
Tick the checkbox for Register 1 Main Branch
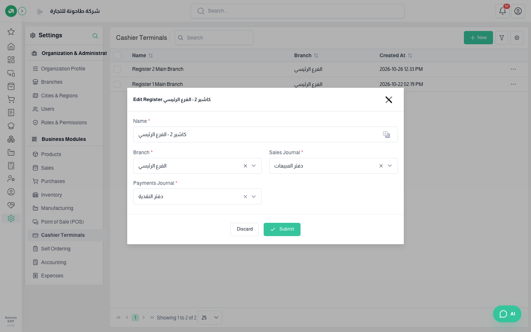point(117,84)
